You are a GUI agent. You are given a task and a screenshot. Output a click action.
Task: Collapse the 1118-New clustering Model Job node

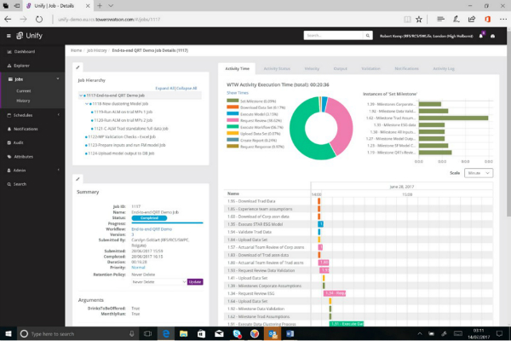pyautogui.click(x=87, y=104)
